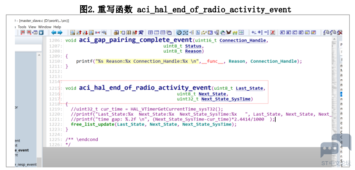Image resolution: width=355 pixels, height=170 pixels.
Task: Select the layout B button
Action: 288,32
